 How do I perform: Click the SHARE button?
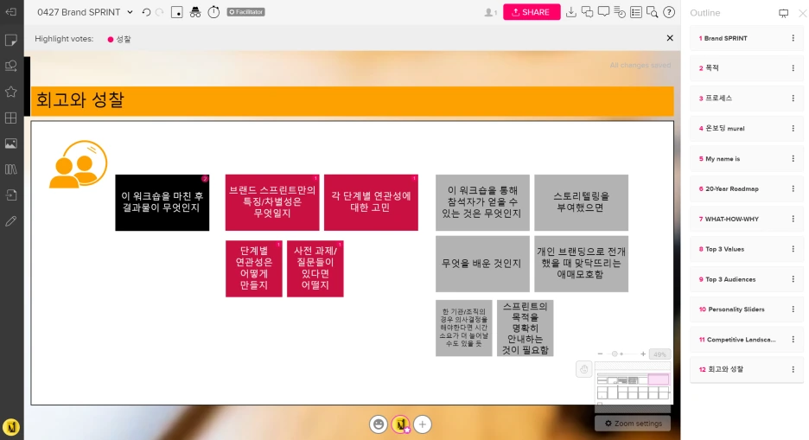tap(532, 12)
